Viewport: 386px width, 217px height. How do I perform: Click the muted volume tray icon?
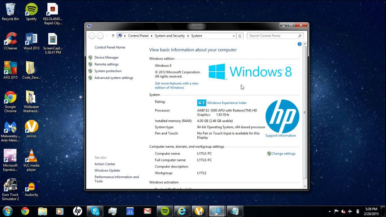343,211
